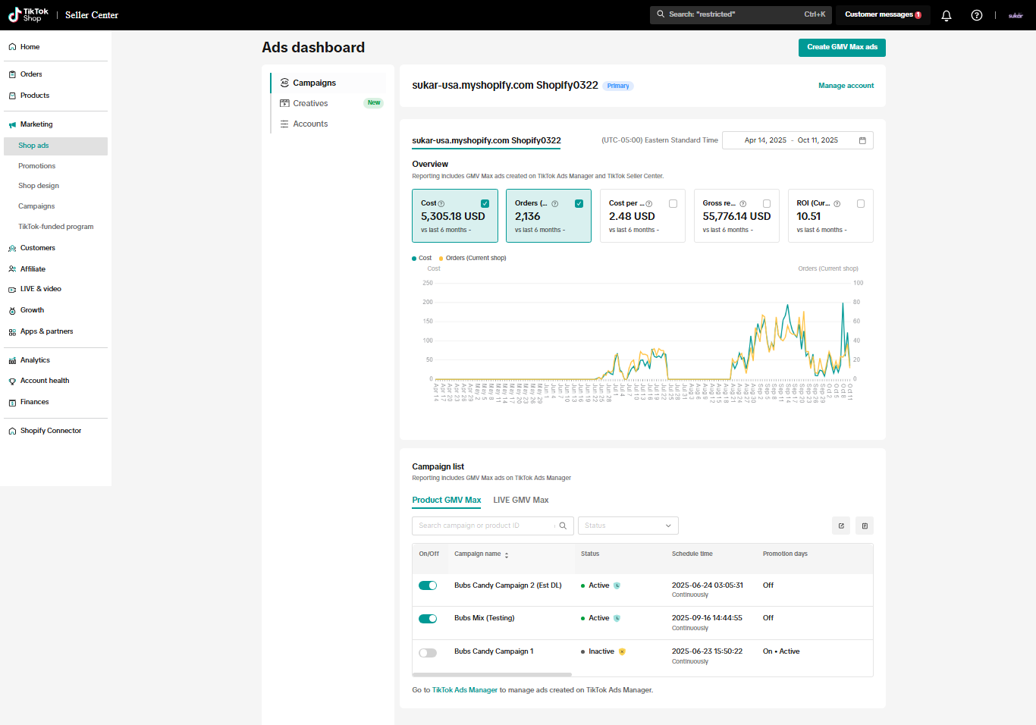This screenshot has height=725, width=1036.
Task: Switch to LIVE GMV Max tab
Action: 520,500
